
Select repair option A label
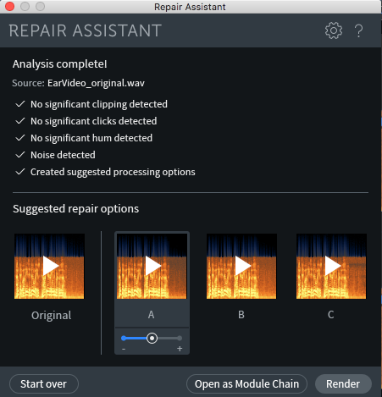152,315
